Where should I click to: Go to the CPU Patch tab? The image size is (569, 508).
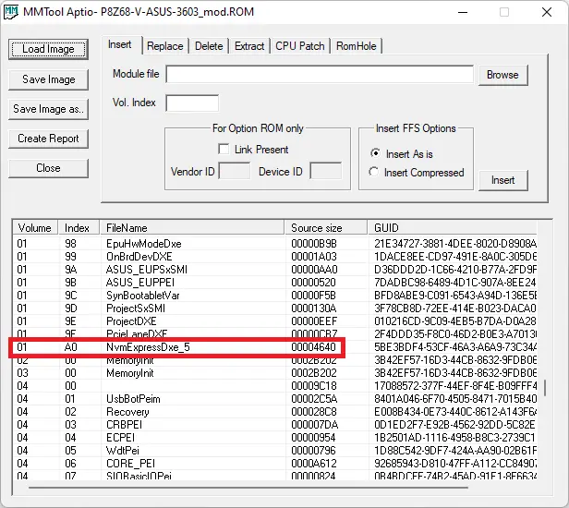click(x=299, y=46)
